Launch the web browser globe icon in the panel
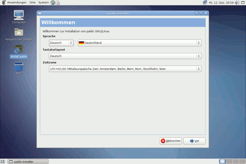The height and width of the screenshot is (164, 246). point(53,3)
